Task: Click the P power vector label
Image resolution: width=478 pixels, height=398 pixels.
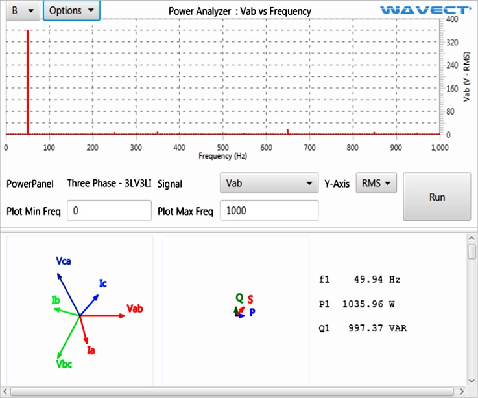Action: (252, 313)
